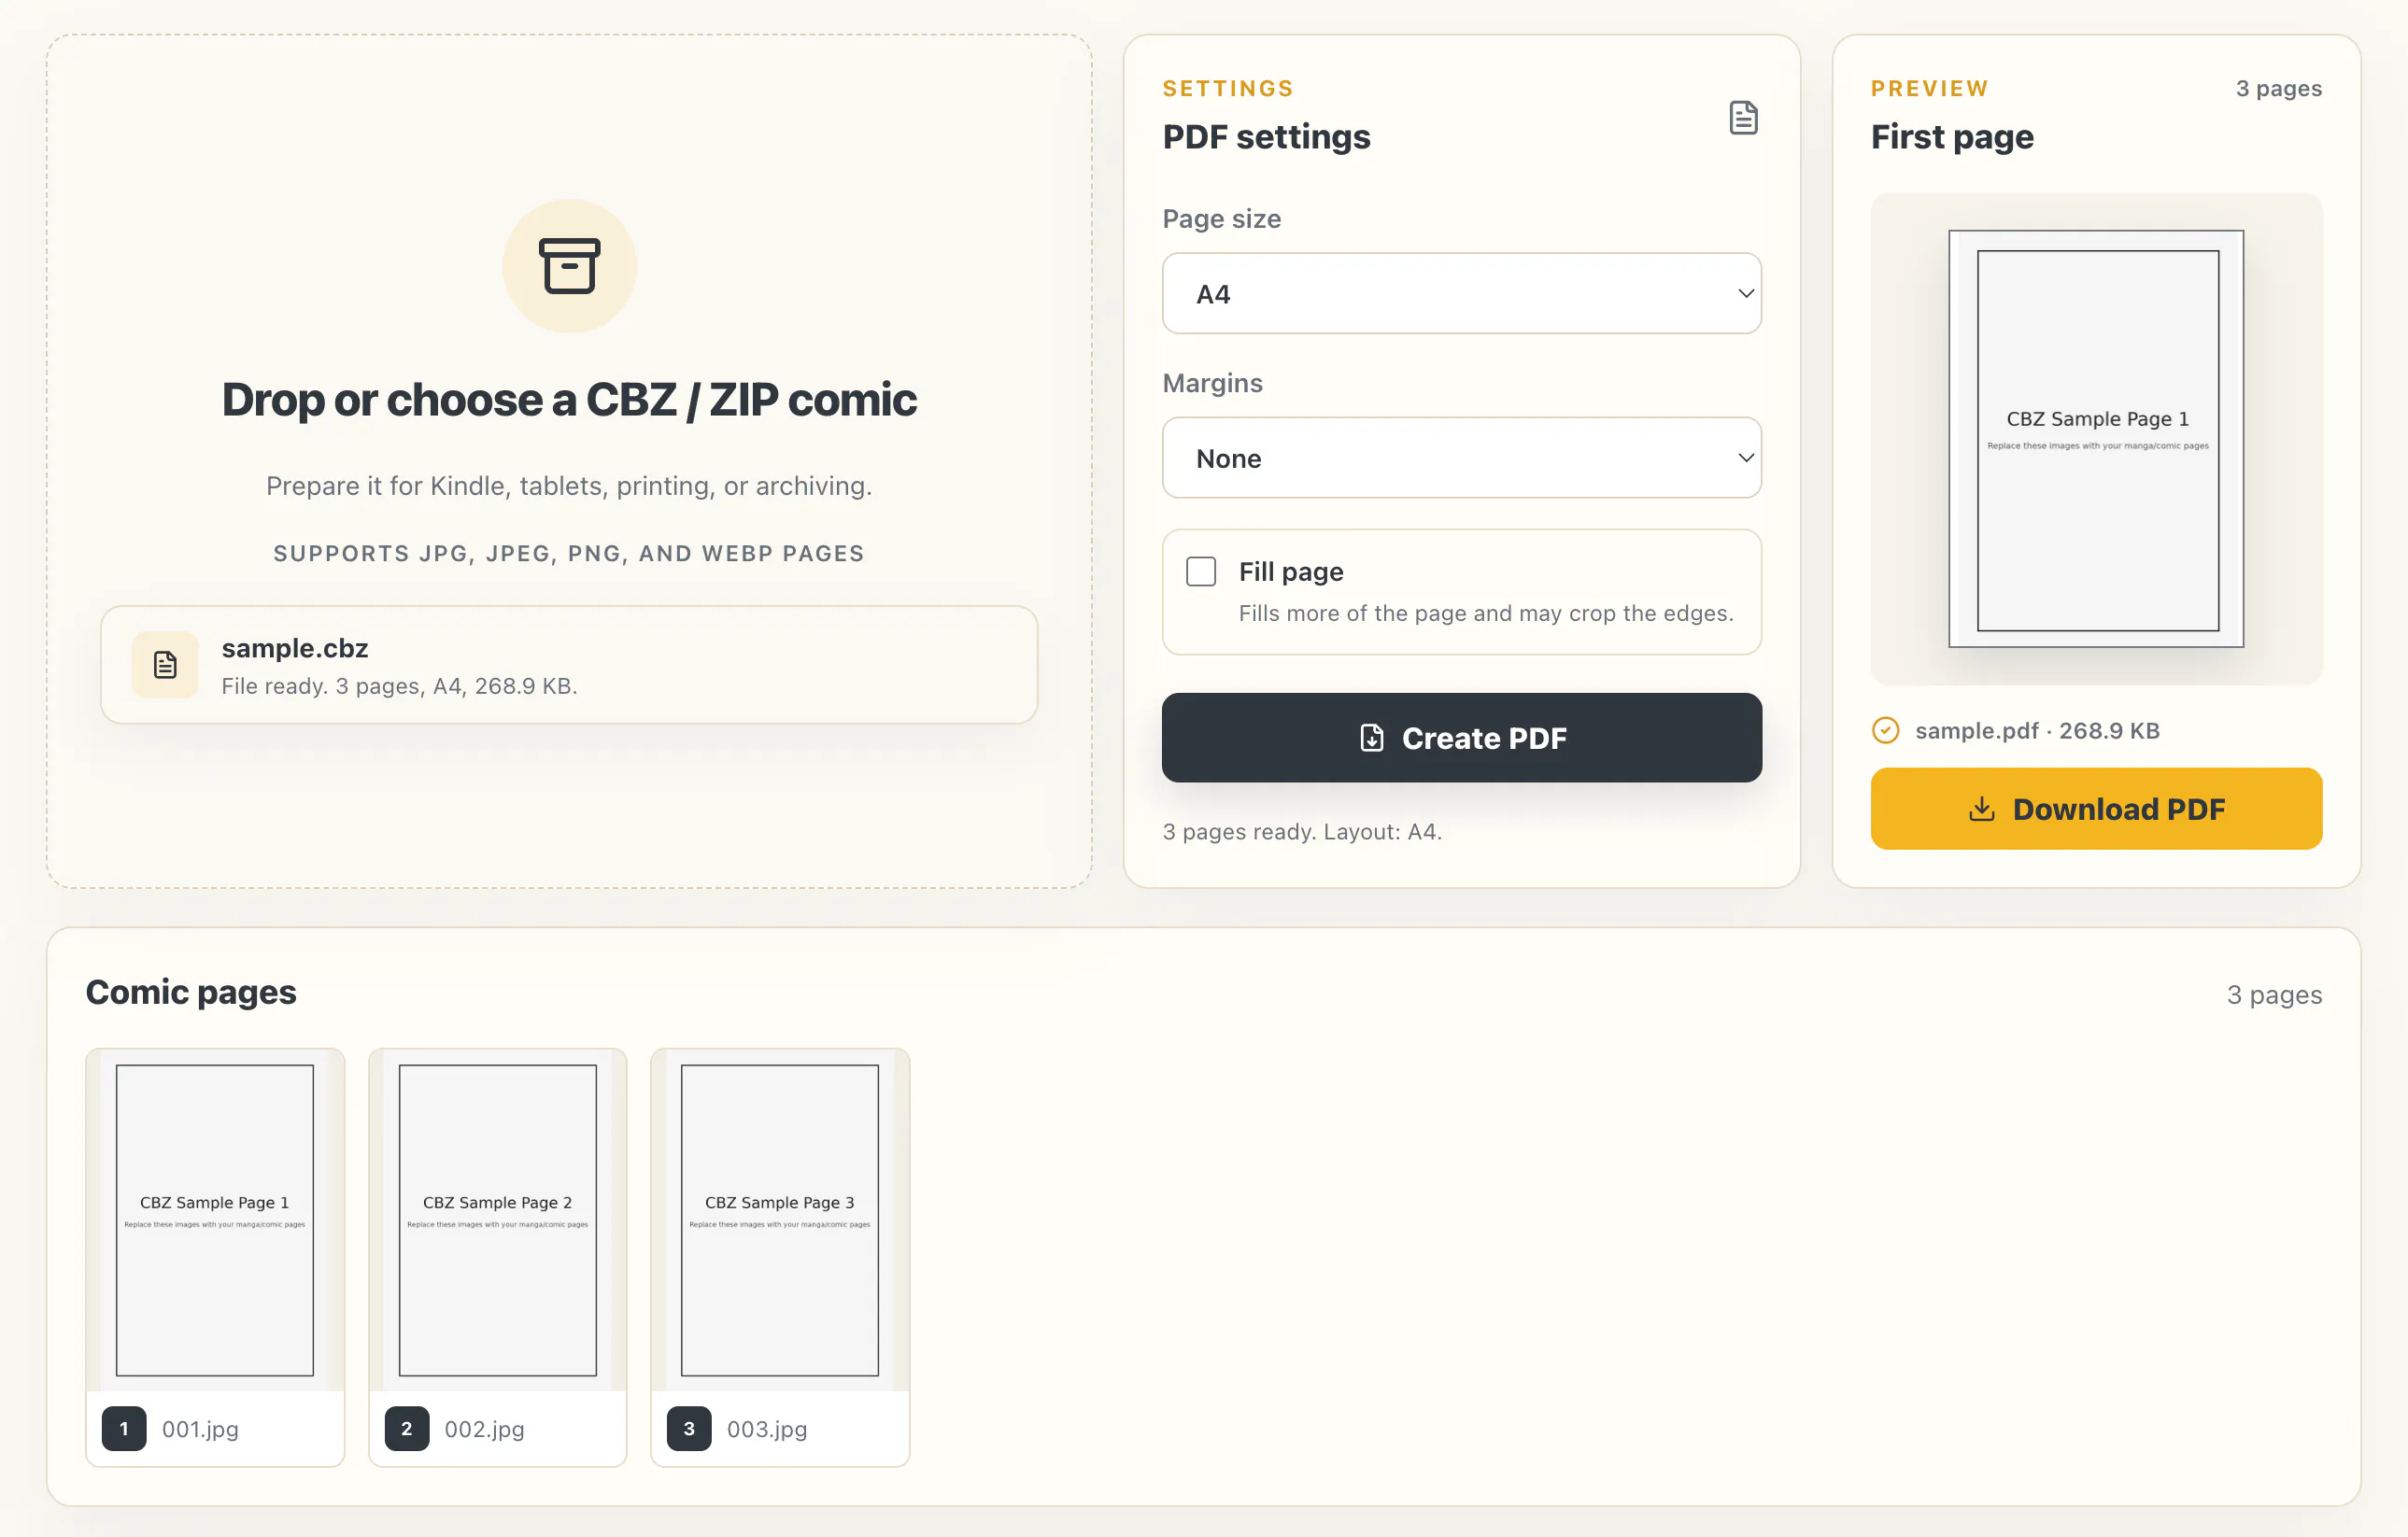
Task: Click the 3 pages count in Preview panel
Action: [2279, 89]
